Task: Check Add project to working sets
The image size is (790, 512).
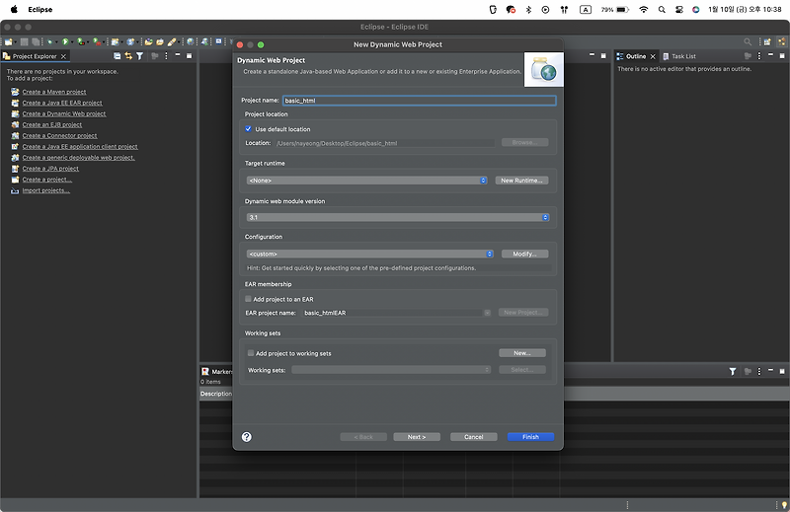Action: point(251,353)
